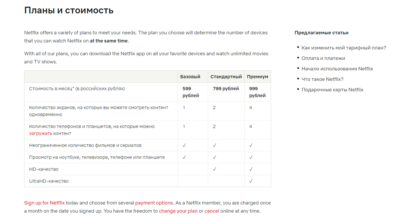Open 'Что такое Netflix?' article

(x=323, y=79)
